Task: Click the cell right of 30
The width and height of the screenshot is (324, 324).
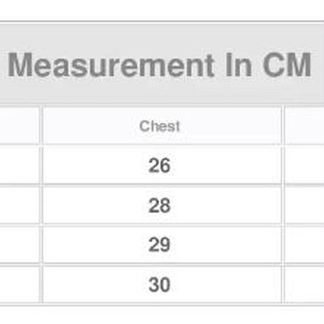Action: tap(304, 284)
